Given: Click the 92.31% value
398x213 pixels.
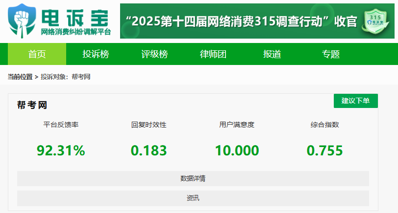Looking at the screenshot, I should click(x=61, y=150).
